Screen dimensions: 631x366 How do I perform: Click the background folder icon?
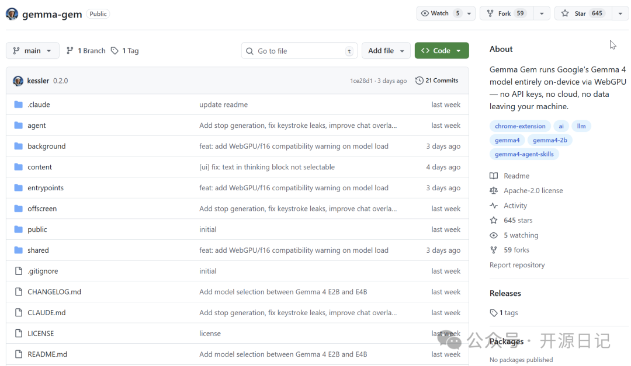[19, 146]
